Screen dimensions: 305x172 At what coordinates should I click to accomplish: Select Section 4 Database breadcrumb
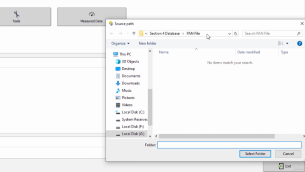pos(164,33)
